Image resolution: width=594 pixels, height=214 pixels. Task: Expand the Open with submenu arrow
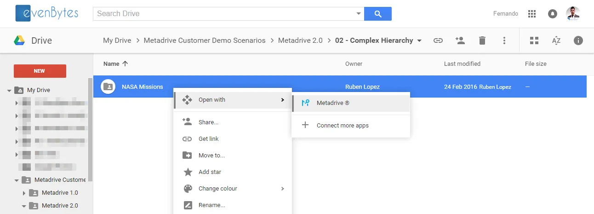coord(282,100)
